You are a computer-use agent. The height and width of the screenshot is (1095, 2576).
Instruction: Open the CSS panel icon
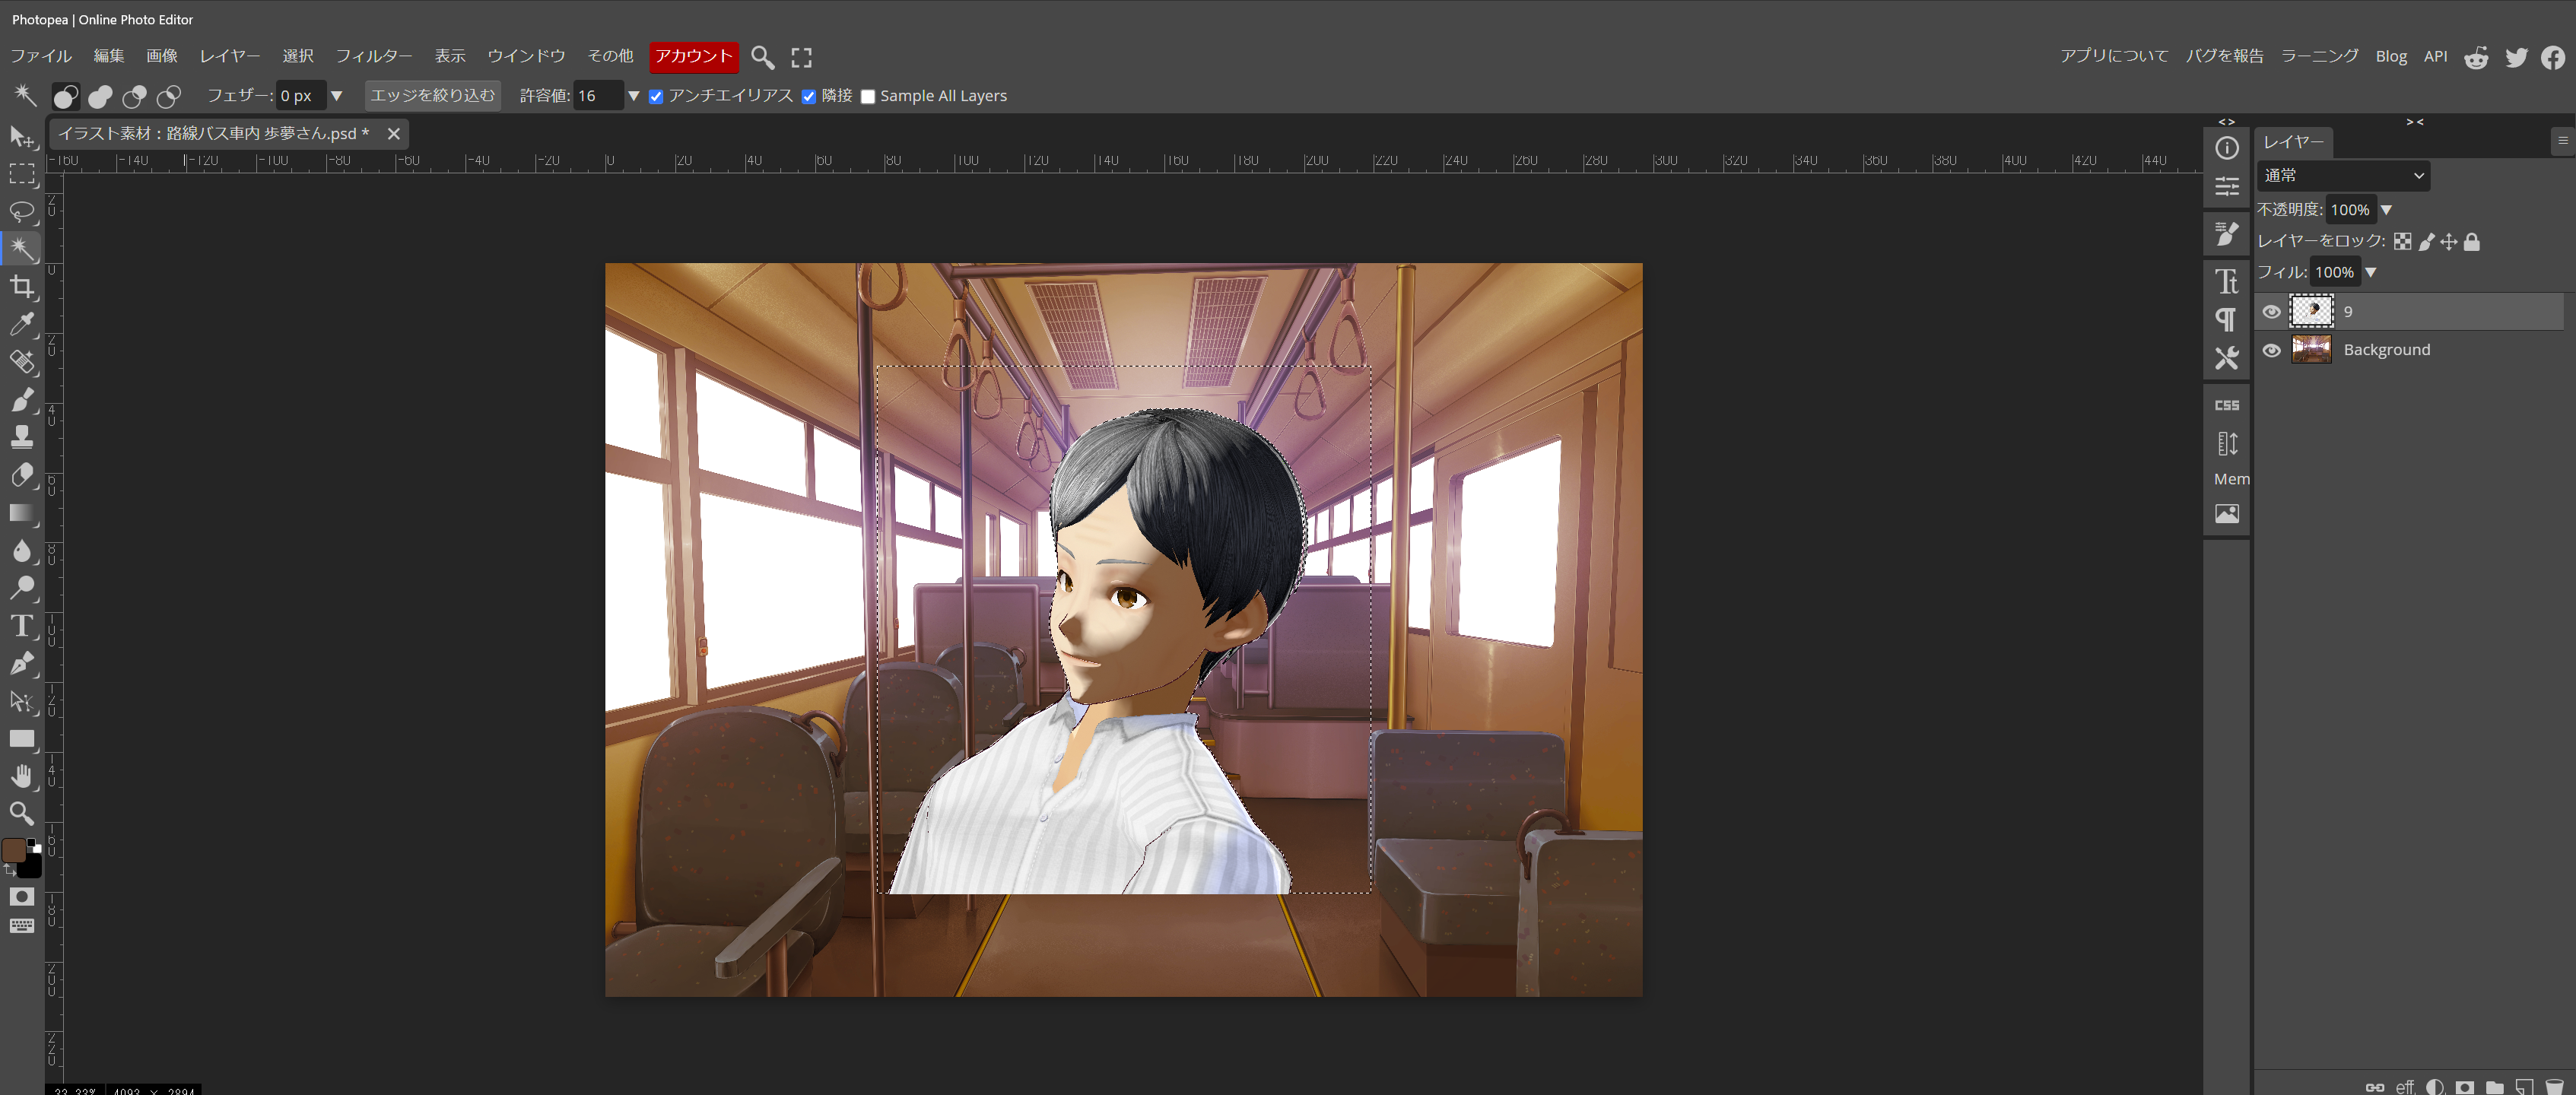(2226, 406)
